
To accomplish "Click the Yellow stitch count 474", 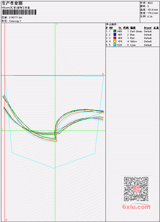I will pyautogui.click(x=120, y=42).
